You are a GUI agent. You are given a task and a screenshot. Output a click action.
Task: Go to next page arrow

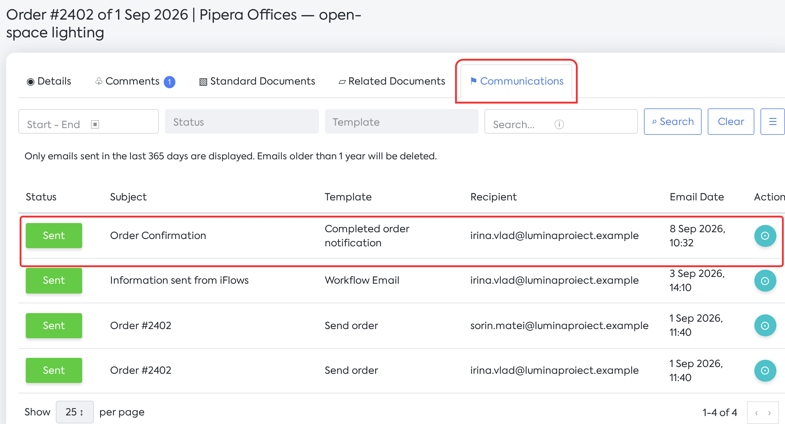[769, 413]
